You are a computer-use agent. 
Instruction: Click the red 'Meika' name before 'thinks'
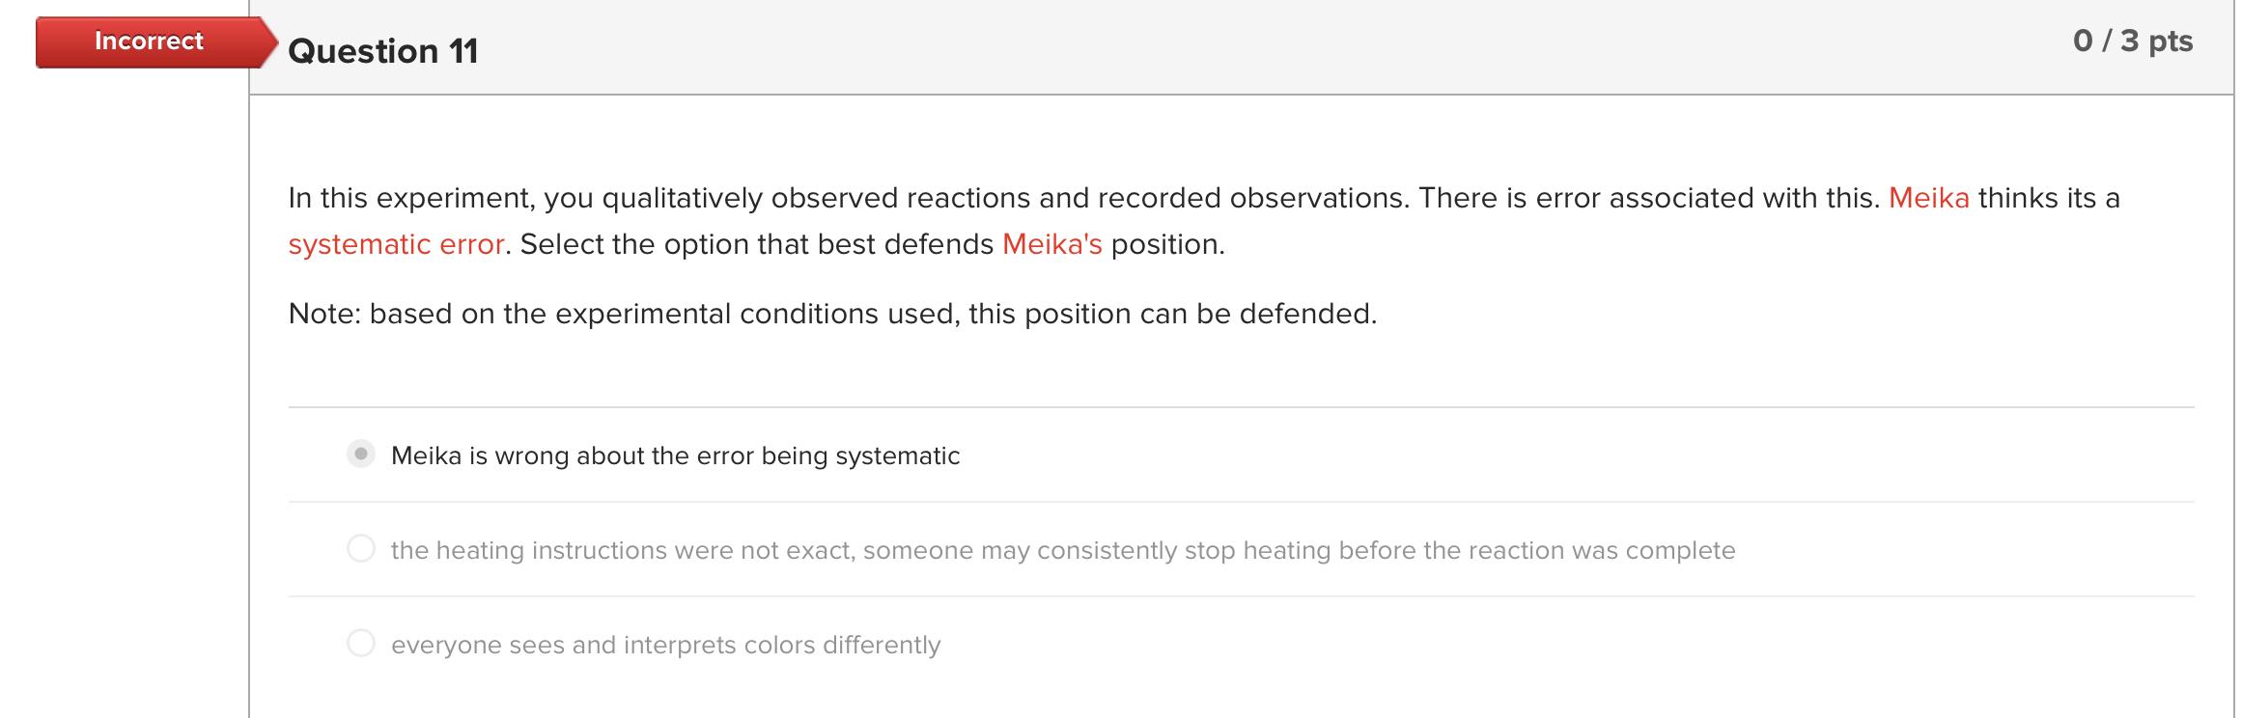click(x=1928, y=198)
